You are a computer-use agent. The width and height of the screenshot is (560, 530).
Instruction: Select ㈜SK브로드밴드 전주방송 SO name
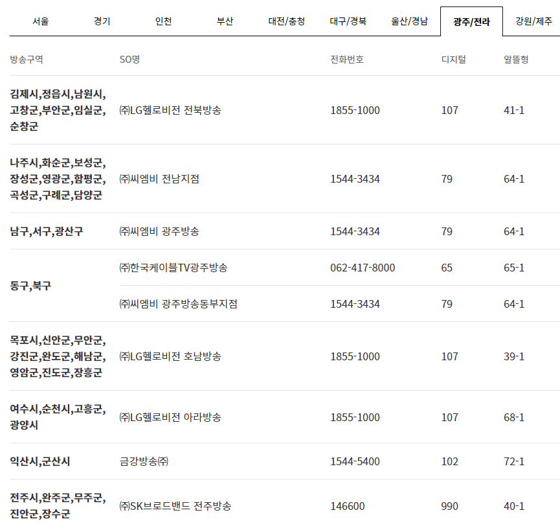[x=175, y=506]
